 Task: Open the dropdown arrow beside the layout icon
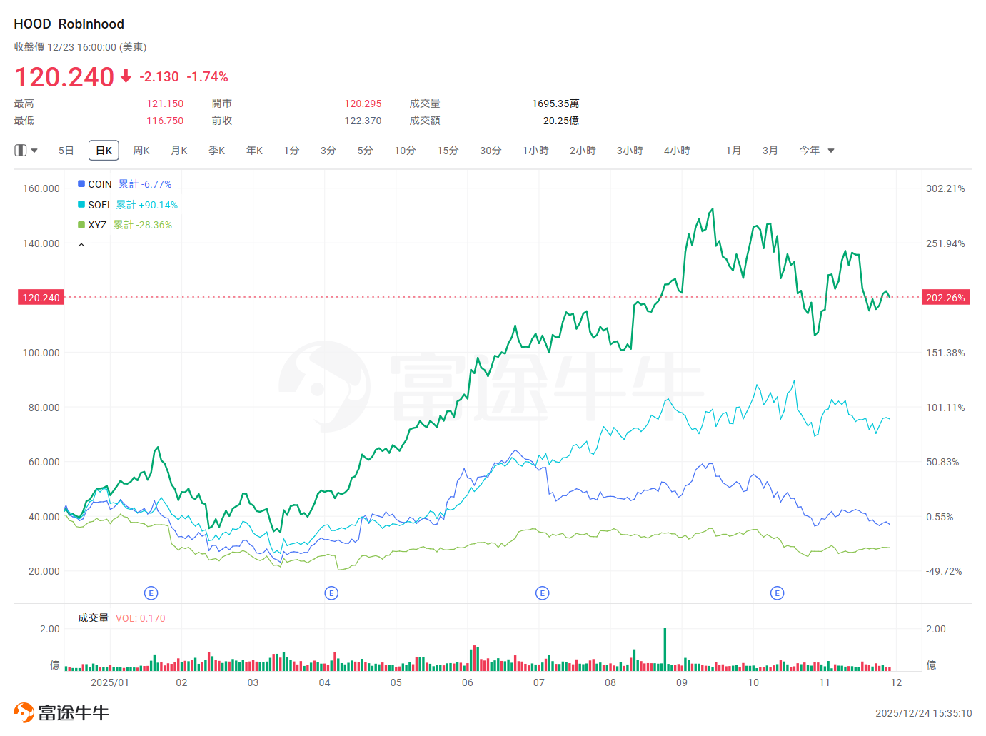(34, 151)
